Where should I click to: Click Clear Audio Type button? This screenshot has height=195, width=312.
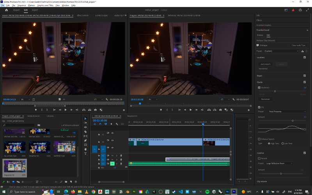click(298, 45)
